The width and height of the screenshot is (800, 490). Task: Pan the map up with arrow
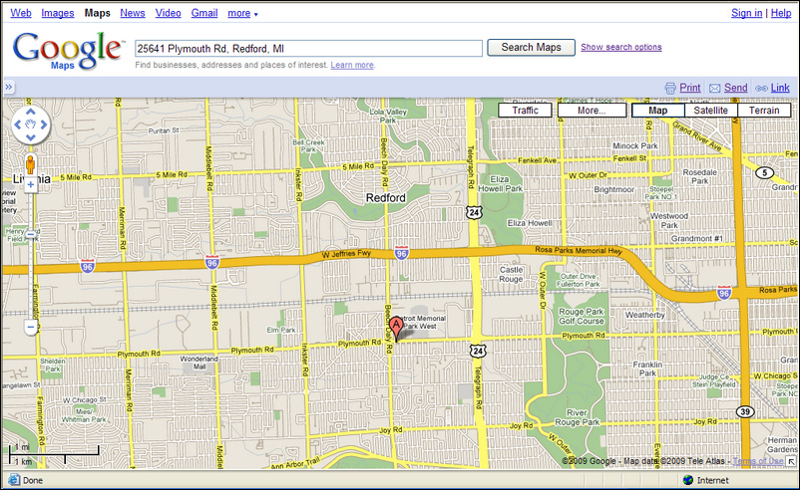(31, 113)
